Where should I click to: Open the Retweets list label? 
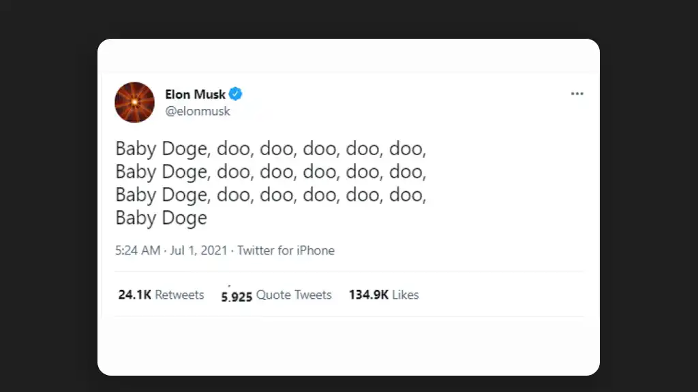tap(179, 295)
